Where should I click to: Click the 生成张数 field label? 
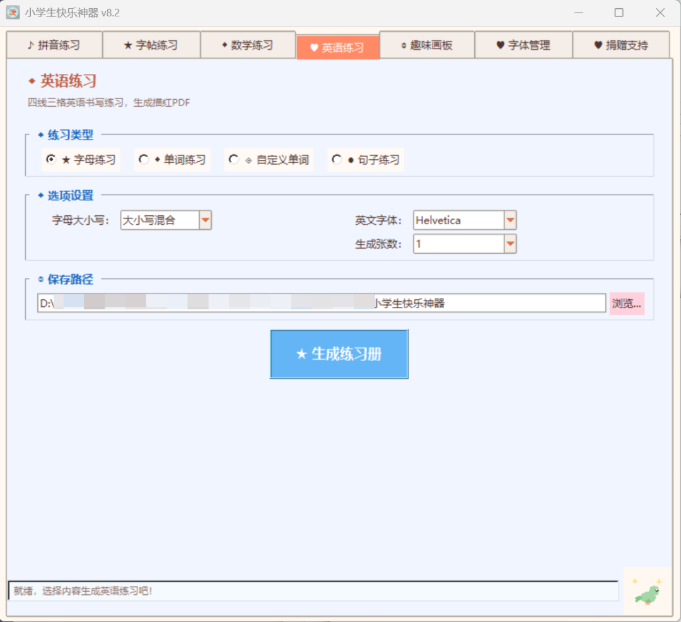click(x=378, y=244)
